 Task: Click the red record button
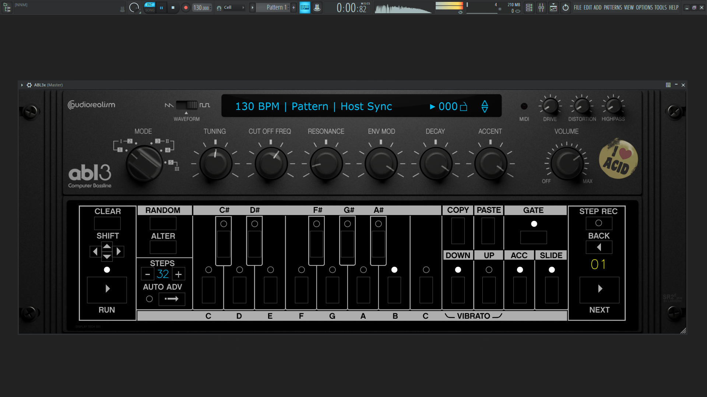186,7
